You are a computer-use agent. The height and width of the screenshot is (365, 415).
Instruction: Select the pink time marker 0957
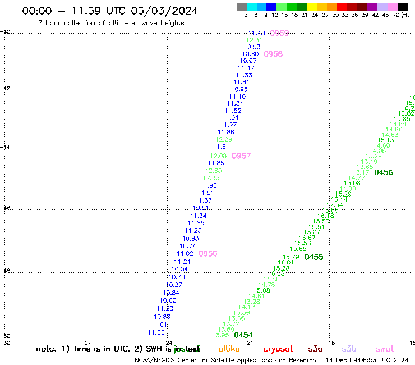click(x=241, y=156)
